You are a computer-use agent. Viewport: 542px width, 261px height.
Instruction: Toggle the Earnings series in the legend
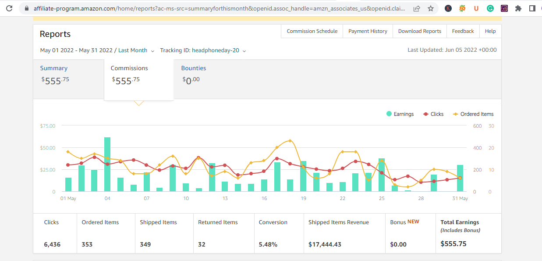(x=400, y=114)
